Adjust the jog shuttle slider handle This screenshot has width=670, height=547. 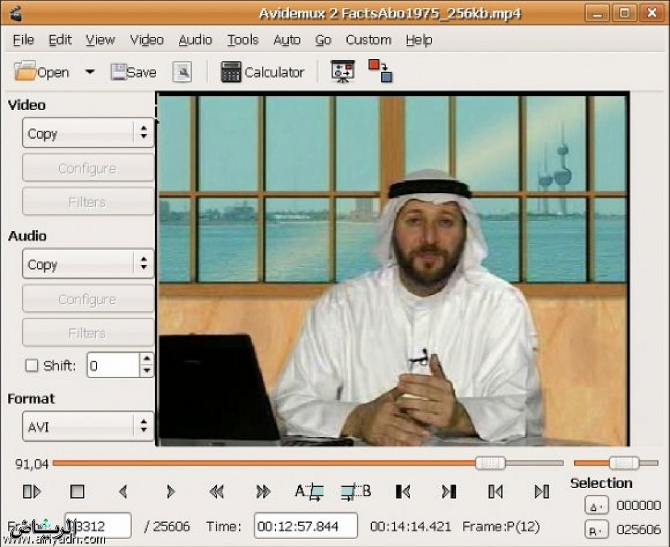pos(624,463)
